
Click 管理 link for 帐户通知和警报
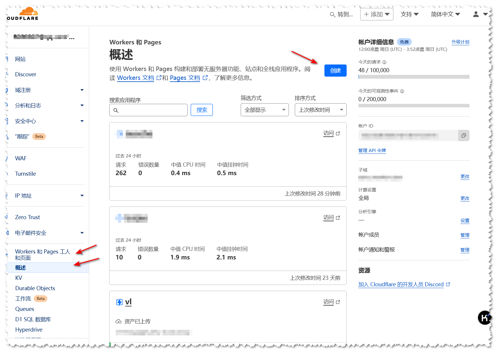[x=465, y=250]
